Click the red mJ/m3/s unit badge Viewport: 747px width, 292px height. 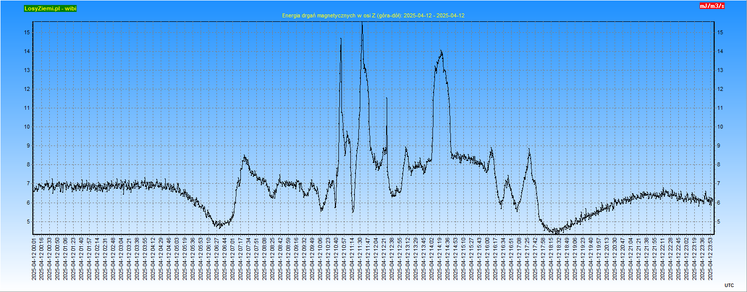pos(712,6)
